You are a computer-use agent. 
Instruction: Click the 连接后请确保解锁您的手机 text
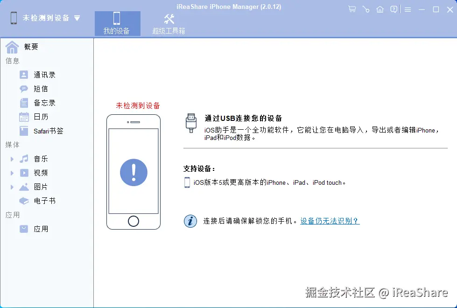click(250, 221)
